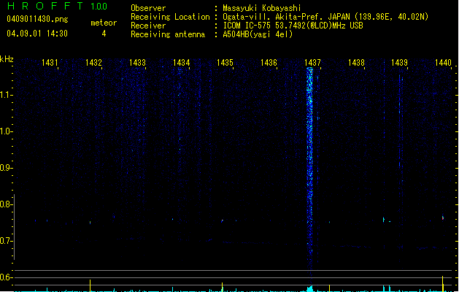Click time axis marker 1431

(50, 63)
